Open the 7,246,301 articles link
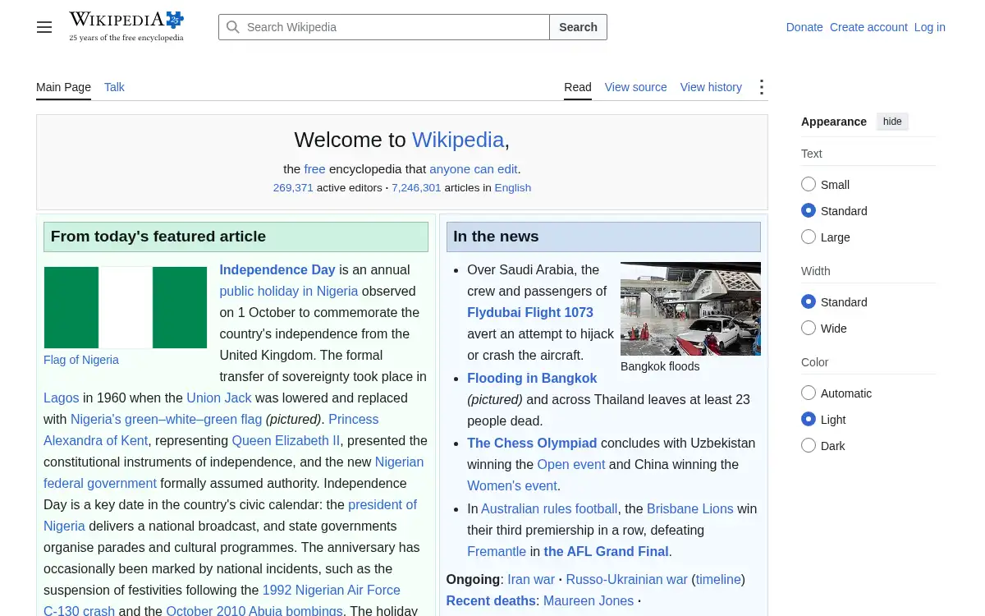This screenshot has width=985, height=616. (x=416, y=187)
